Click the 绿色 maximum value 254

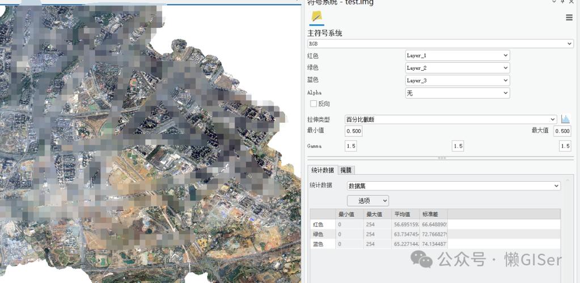tap(378, 234)
